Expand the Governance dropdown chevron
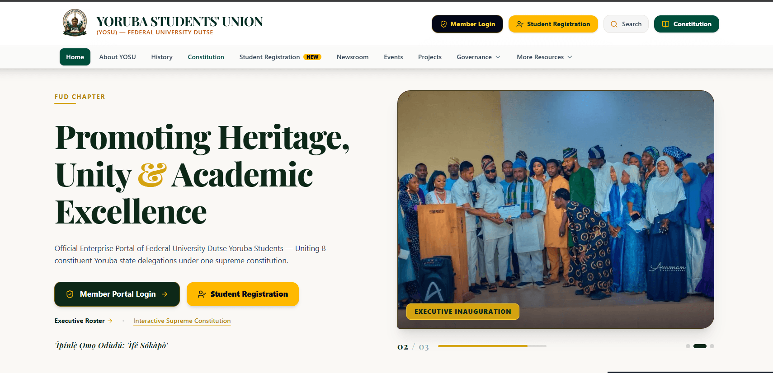This screenshot has height=373, width=773. 498,57
